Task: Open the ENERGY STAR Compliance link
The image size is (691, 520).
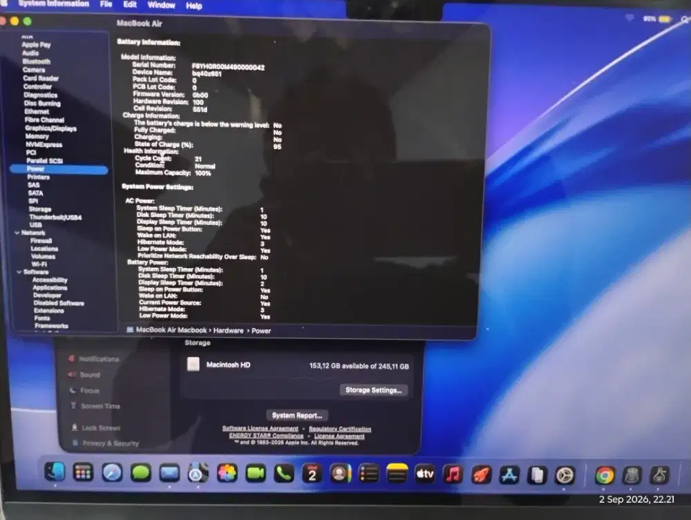Action: pyautogui.click(x=266, y=436)
